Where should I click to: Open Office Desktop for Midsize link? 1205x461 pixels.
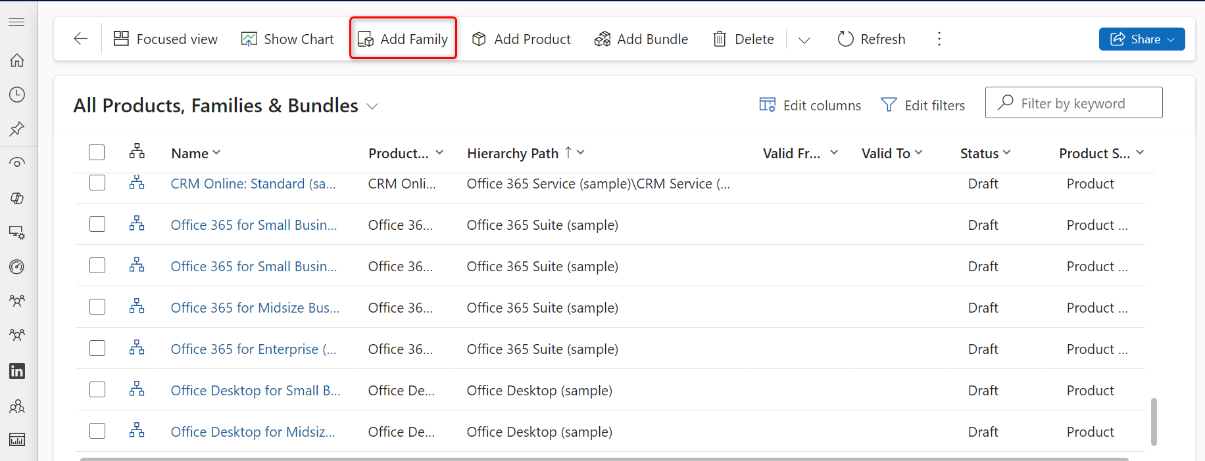(253, 432)
